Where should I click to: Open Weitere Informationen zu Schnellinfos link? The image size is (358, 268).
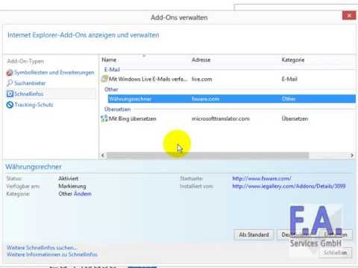click(52, 255)
